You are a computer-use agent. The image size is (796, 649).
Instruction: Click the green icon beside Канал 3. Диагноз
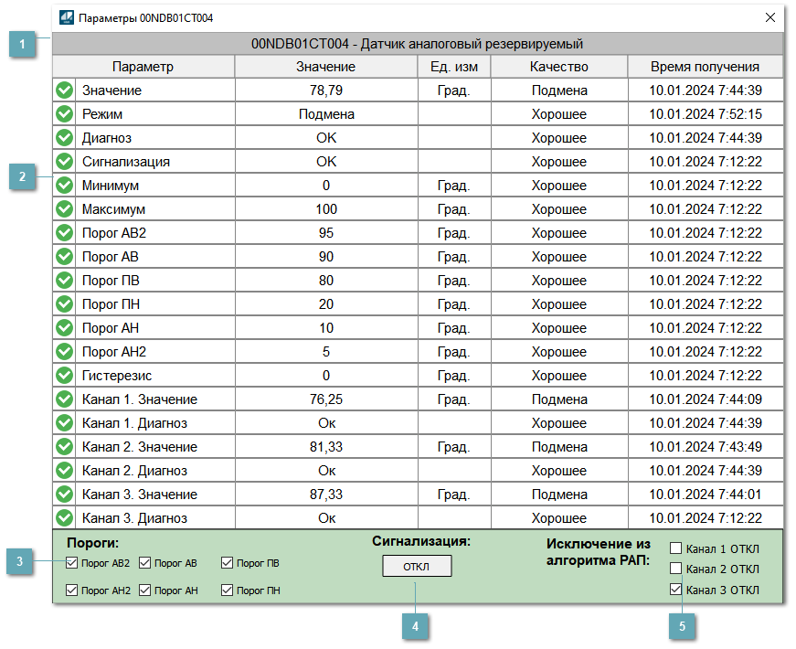pos(64,518)
